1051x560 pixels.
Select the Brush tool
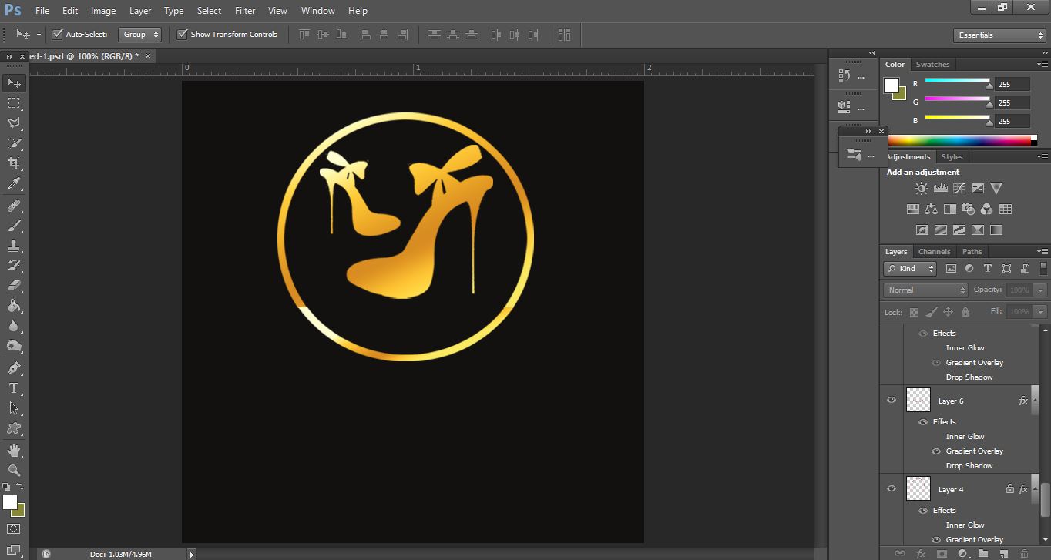[x=14, y=226]
